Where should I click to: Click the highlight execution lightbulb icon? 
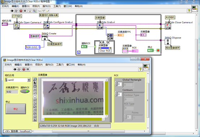tap(30, 11)
